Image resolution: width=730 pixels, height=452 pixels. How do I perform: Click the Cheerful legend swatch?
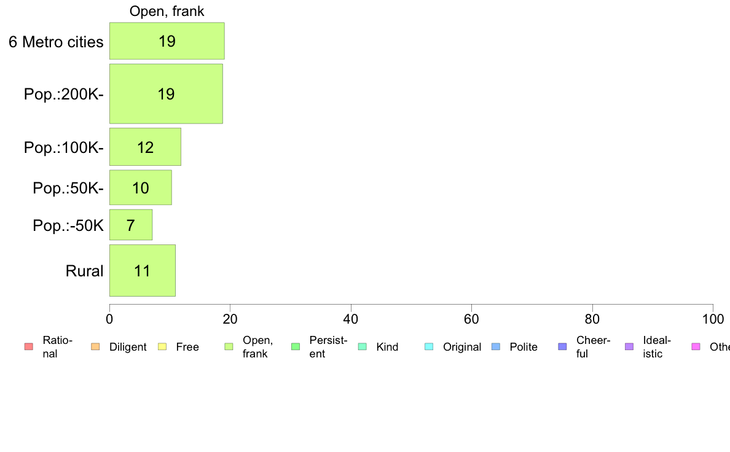click(x=562, y=347)
